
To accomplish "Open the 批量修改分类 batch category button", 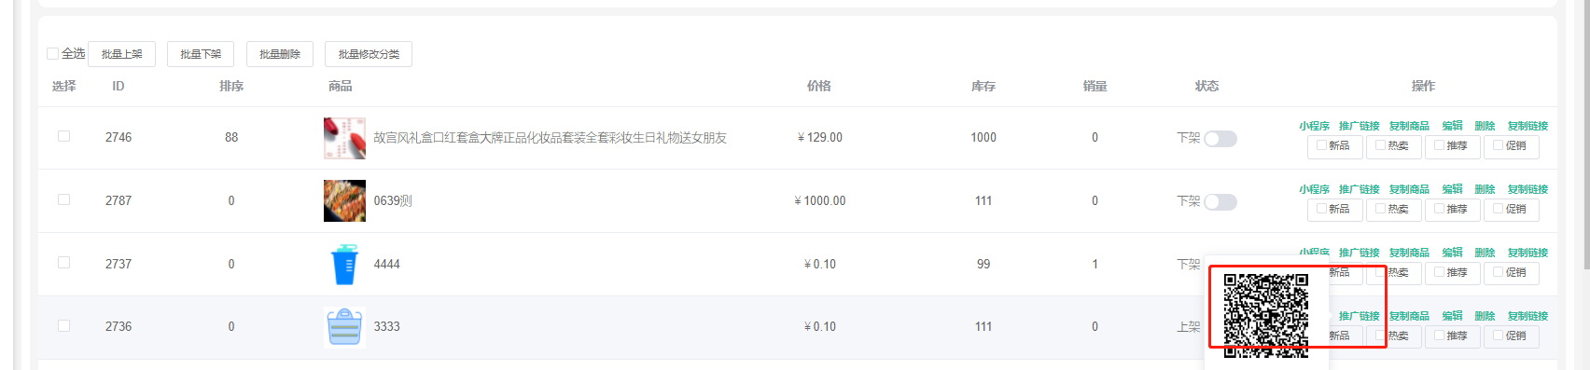I will pyautogui.click(x=369, y=54).
